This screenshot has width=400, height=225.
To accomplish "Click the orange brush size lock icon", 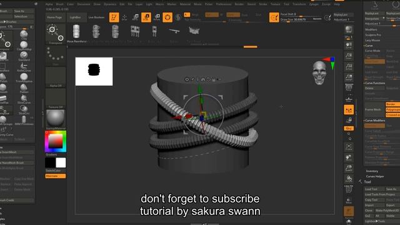I will tap(274, 17).
